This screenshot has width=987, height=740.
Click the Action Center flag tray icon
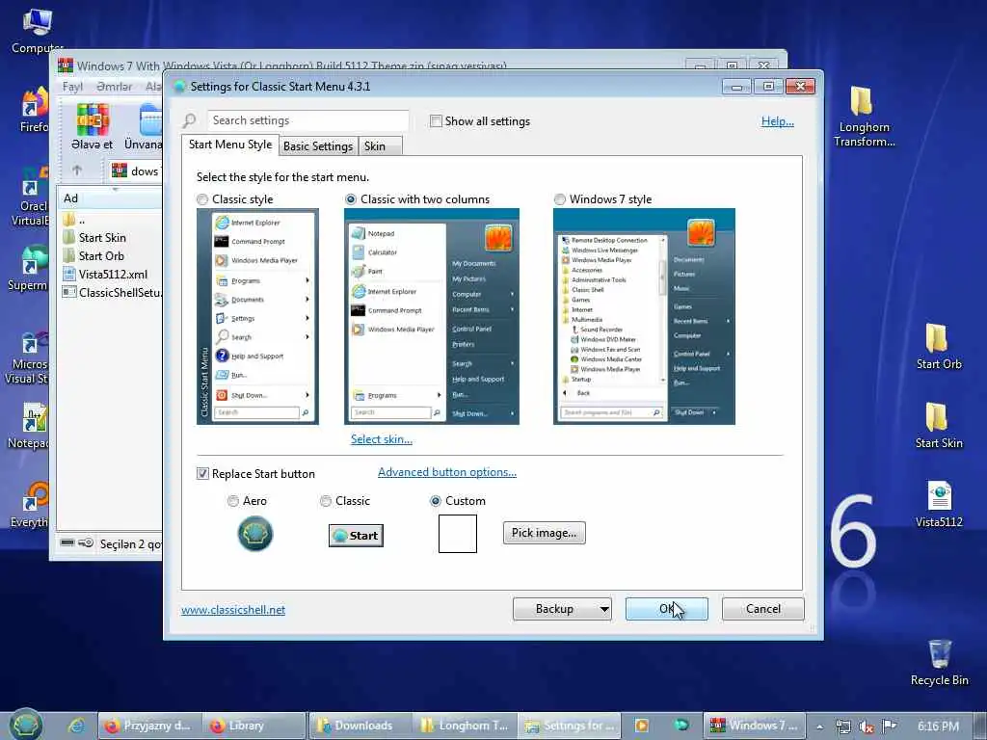point(890,727)
